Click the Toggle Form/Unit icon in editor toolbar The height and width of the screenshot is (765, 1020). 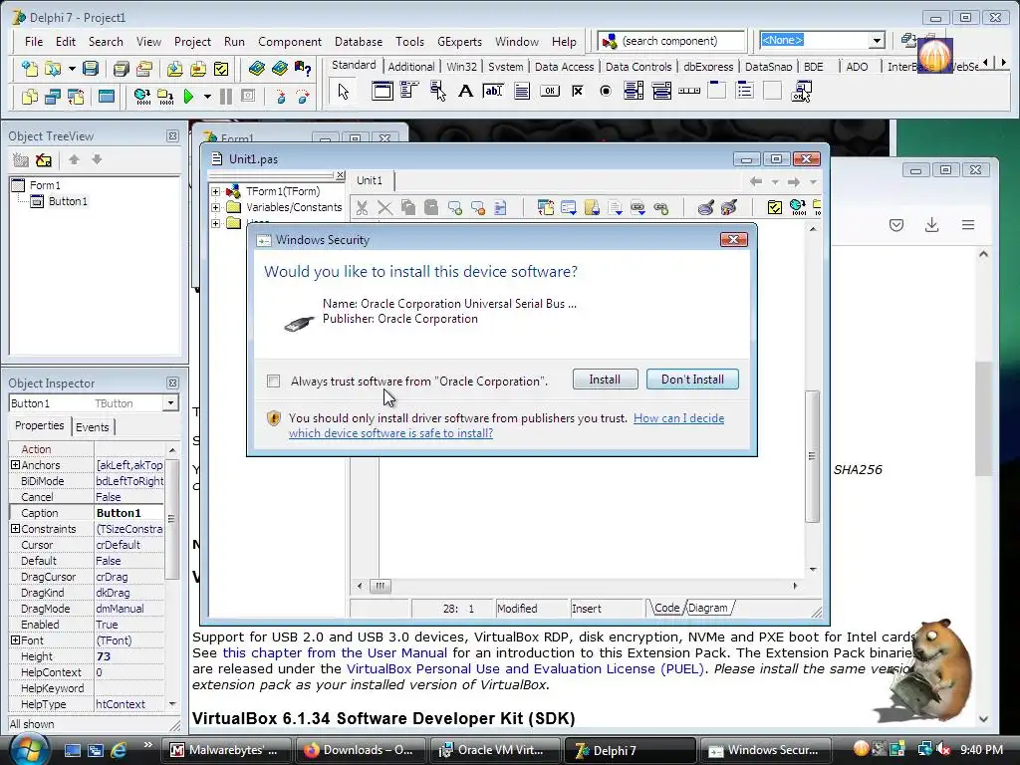(546, 208)
